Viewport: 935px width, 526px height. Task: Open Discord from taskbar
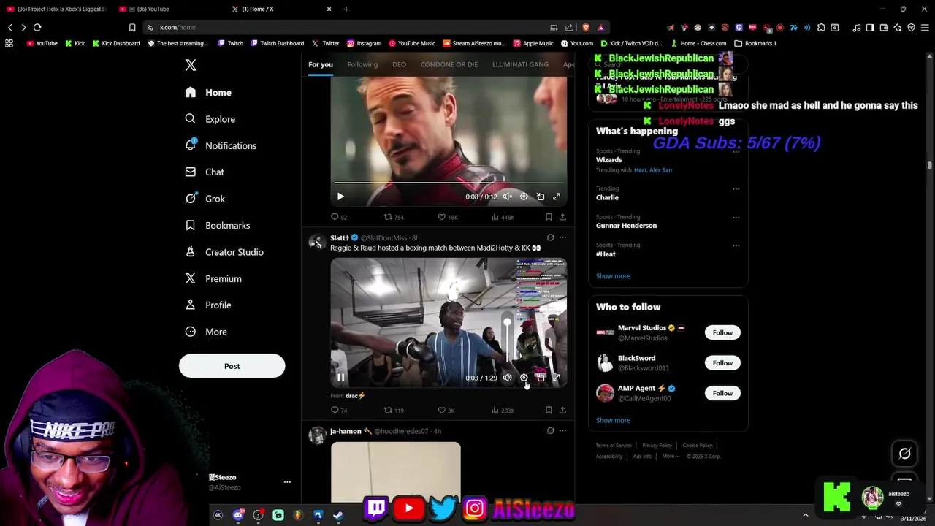point(238,515)
